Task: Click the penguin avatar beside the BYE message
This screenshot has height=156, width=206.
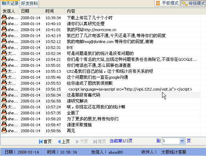Action: pos(4,48)
